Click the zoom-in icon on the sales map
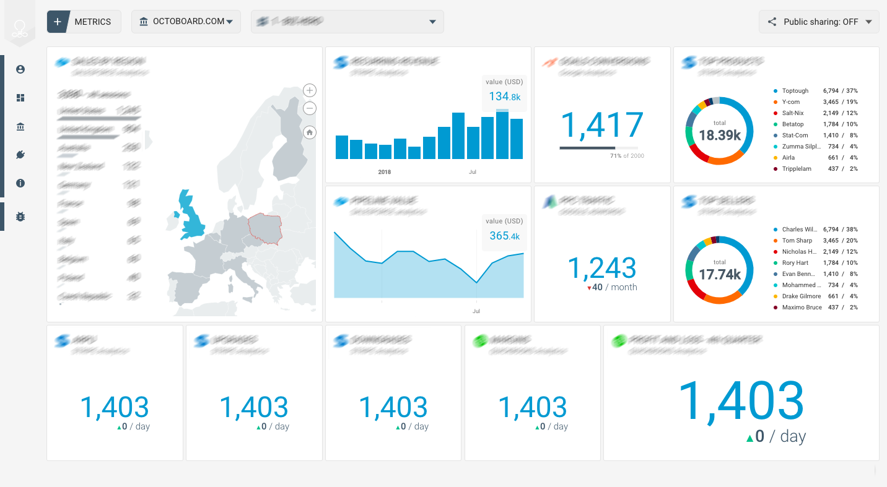This screenshot has width=887, height=487. [x=309, y=90]
